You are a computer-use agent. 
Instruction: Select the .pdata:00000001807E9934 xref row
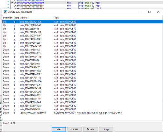coord(82,113)
